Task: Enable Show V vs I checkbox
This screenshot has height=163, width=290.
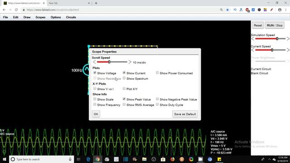Action: pyautogui.click(x=95, y=89)
